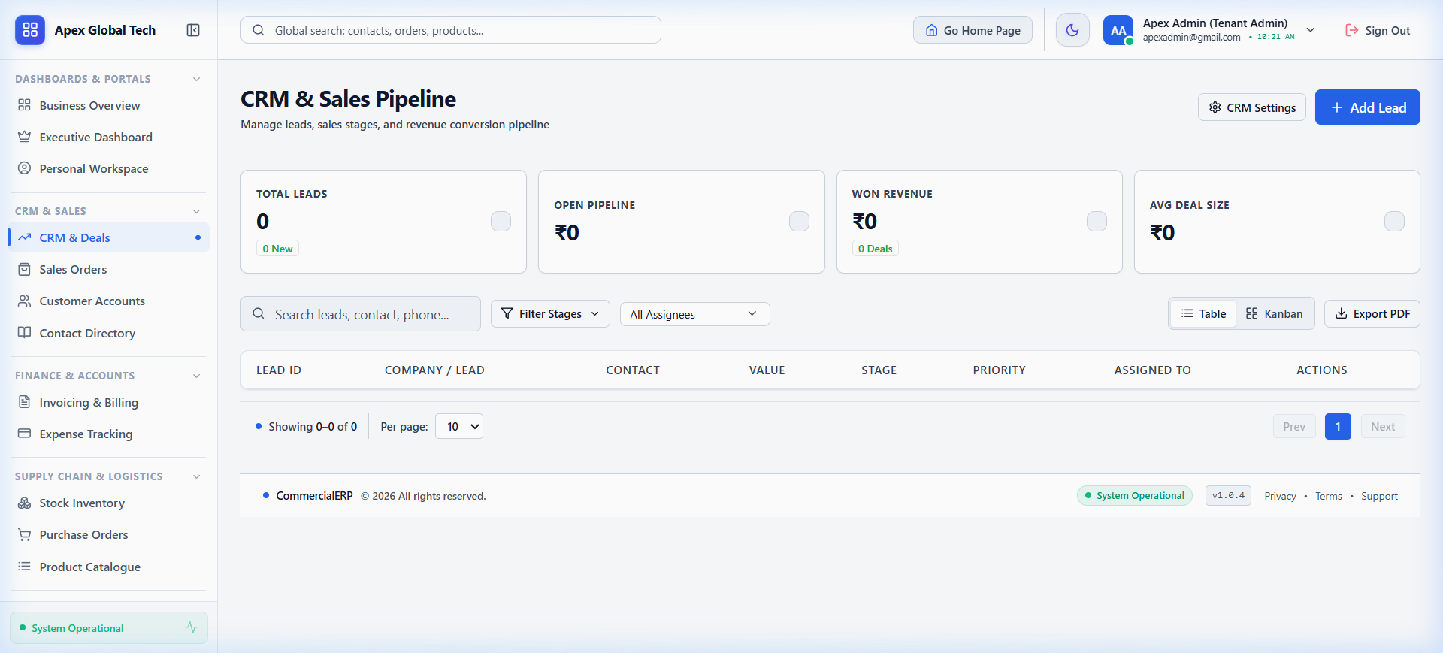Image resolution: width=1443 pixels, height=653 pixels.
Task: Open Sales Orders menu item
Action: pyautogui.click(x=73, y=269)
